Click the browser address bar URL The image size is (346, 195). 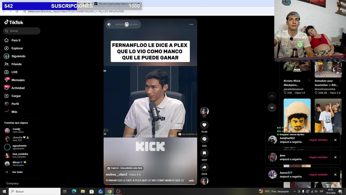point(76,11)
